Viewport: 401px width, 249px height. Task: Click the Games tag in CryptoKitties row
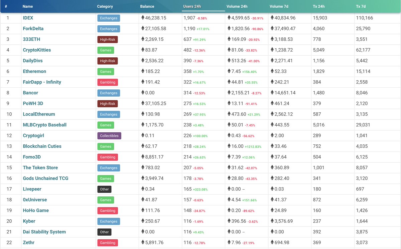pos(106,50)
